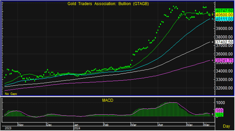Click the 2023 year label
This screenshot has height=131, width=235.
click(8, 128)
